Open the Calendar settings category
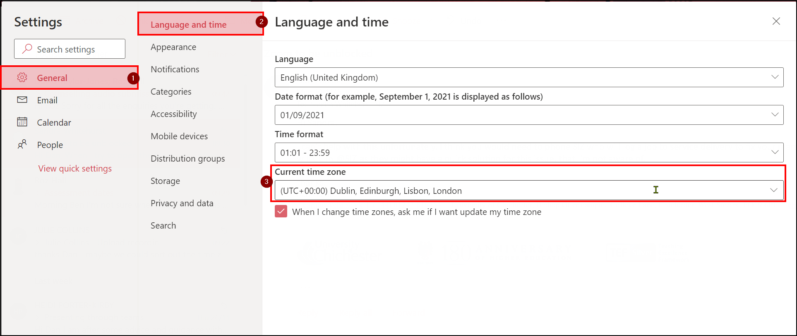This screenshot has height=336, width=797. pos(70,122)
